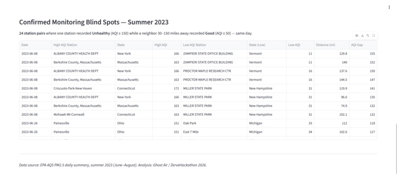Screen dimensions: 397x180
Task: Sort by the High AQI Station column header
Action: (83, 45)
